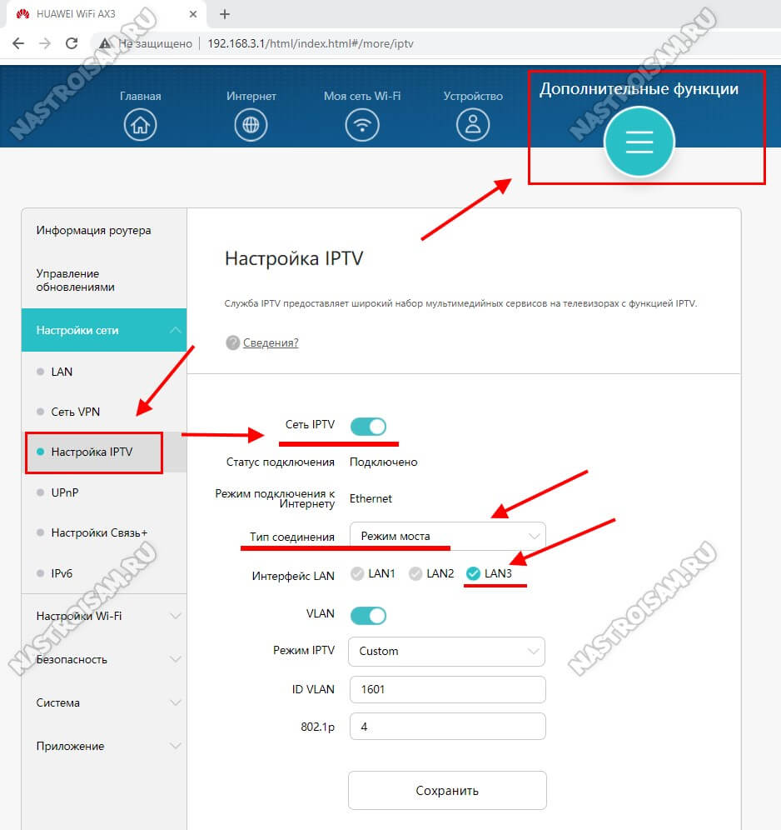Click the ID VLAN input field

click(447, 689)
